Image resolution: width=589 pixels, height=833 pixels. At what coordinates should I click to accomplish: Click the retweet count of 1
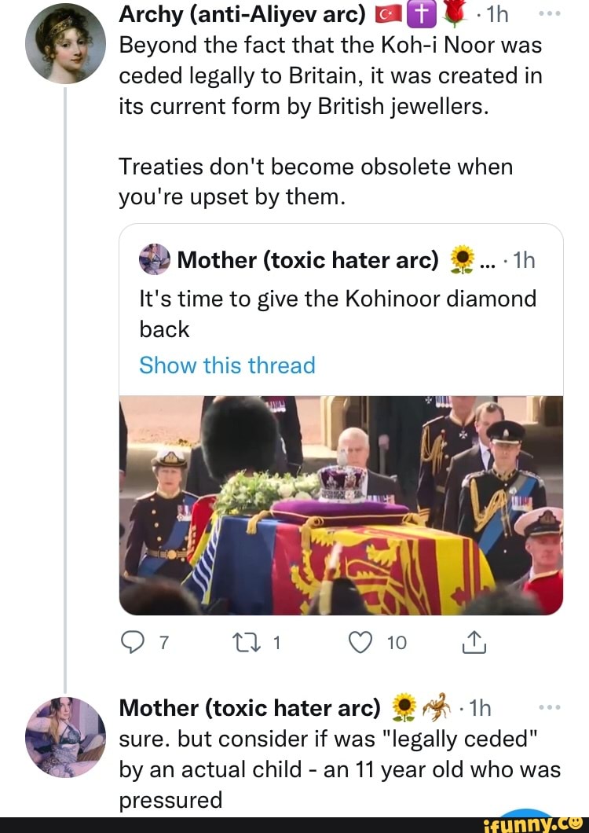point(276,644)
